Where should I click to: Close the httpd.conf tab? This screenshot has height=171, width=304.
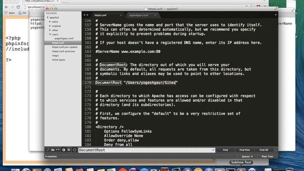coord(121,15)
